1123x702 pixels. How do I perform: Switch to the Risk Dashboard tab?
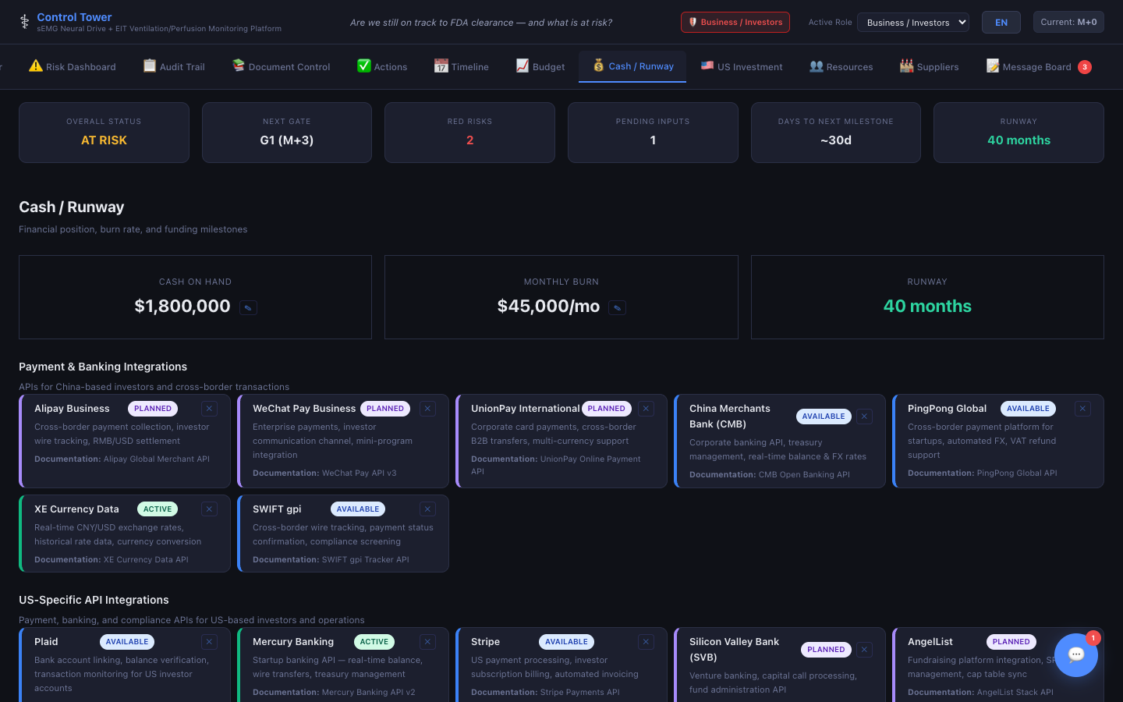[x=73, y=67]
